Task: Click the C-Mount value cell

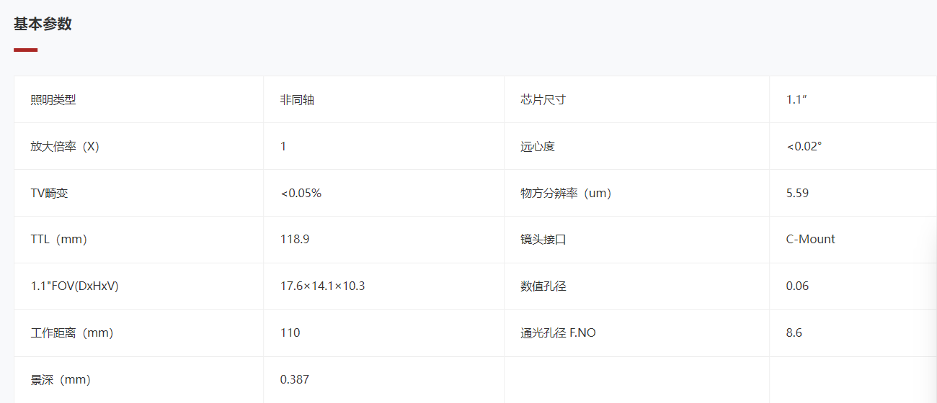Action: pyautogui.click(x=853, y=240)
